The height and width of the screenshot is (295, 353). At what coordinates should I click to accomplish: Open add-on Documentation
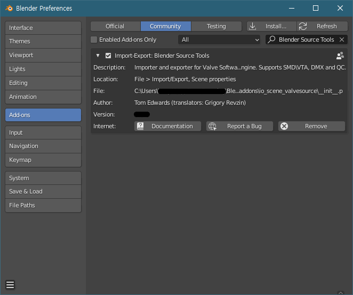167,126
